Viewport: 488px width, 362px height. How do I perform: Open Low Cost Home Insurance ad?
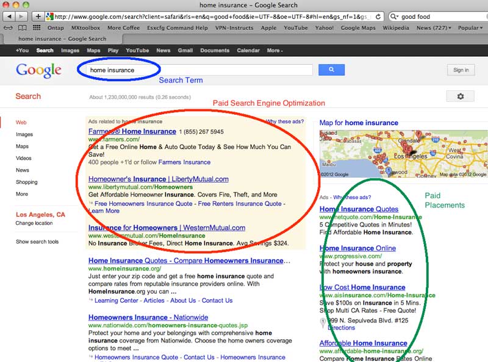click(x=362, y=288)
